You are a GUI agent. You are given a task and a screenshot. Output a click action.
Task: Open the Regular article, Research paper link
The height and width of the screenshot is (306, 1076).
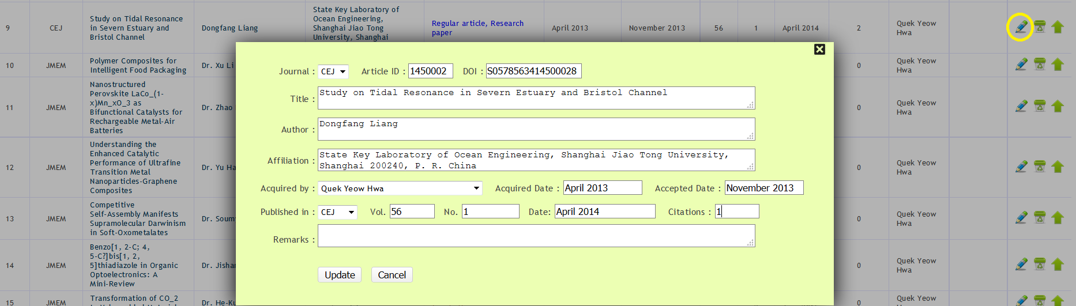477,28
